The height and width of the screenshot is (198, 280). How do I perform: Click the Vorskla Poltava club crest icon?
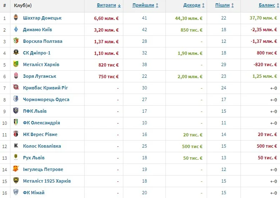pyautogui.click(x=16, y=42)
